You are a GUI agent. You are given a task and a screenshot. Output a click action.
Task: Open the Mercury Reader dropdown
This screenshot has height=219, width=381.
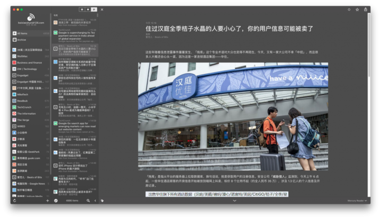pos(357,200)
